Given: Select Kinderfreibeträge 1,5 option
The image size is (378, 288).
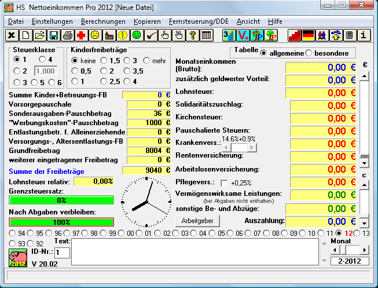Looking at the screenshot, I should click(104, 60).
